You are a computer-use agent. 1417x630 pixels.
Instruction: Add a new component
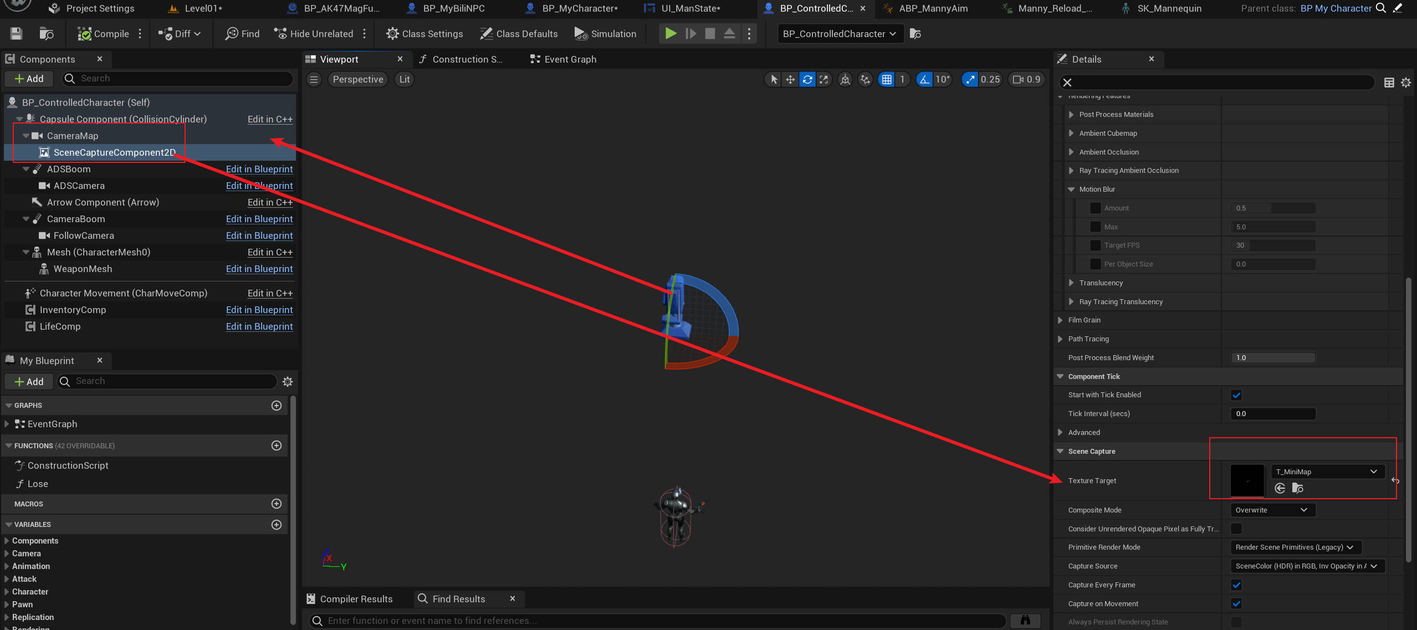(x=29, y=79)
